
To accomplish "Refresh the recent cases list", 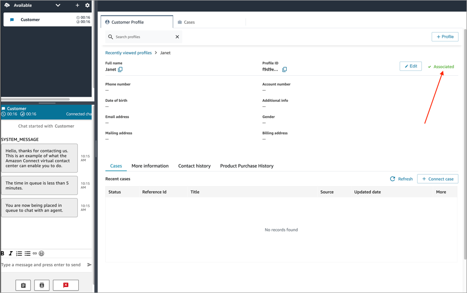I will [x=401, y=179].
